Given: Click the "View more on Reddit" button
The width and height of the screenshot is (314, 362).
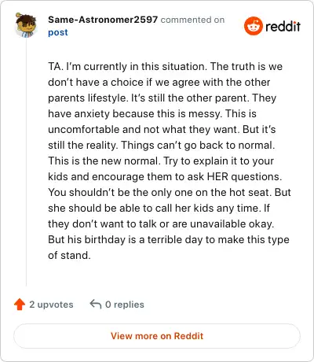Looking at the screenshot, I should [x=157, y=336].
